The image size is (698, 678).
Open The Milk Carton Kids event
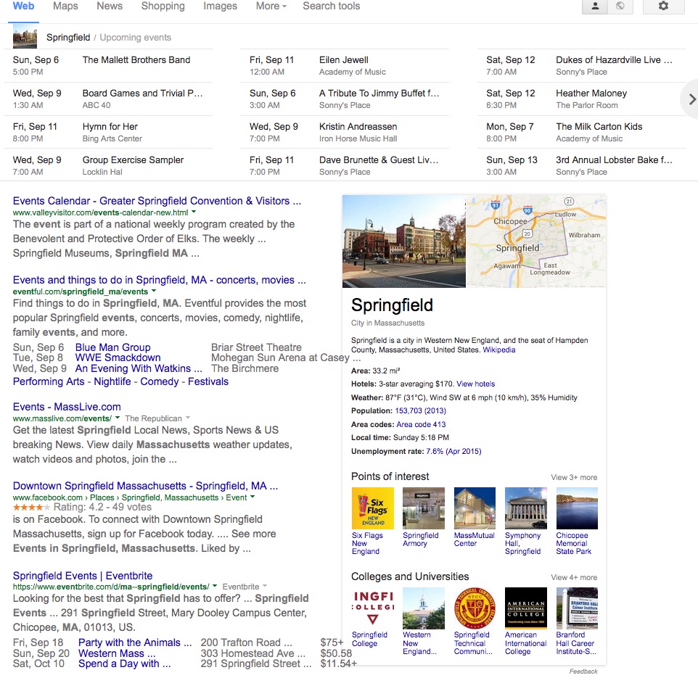coord(599,127)
